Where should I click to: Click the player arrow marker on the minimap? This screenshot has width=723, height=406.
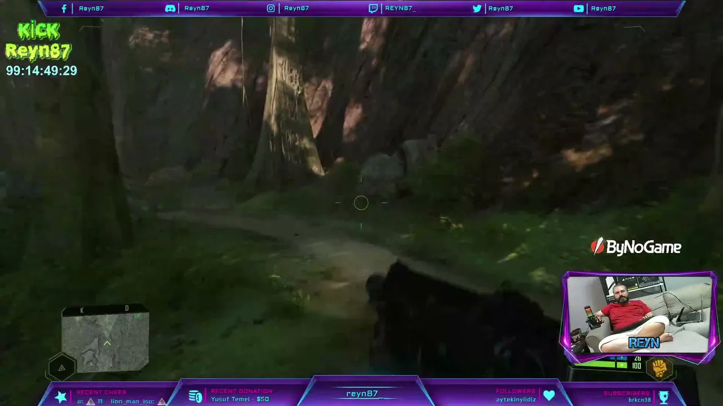click(107, 343)
